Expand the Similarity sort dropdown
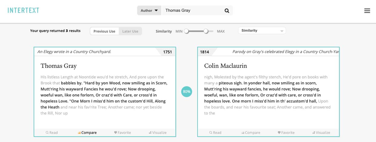Screen dimensions: 376x142 (x=262, y=31)
